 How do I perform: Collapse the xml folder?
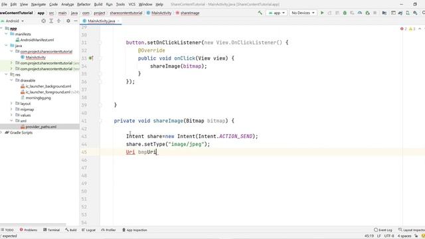point(11,121)
